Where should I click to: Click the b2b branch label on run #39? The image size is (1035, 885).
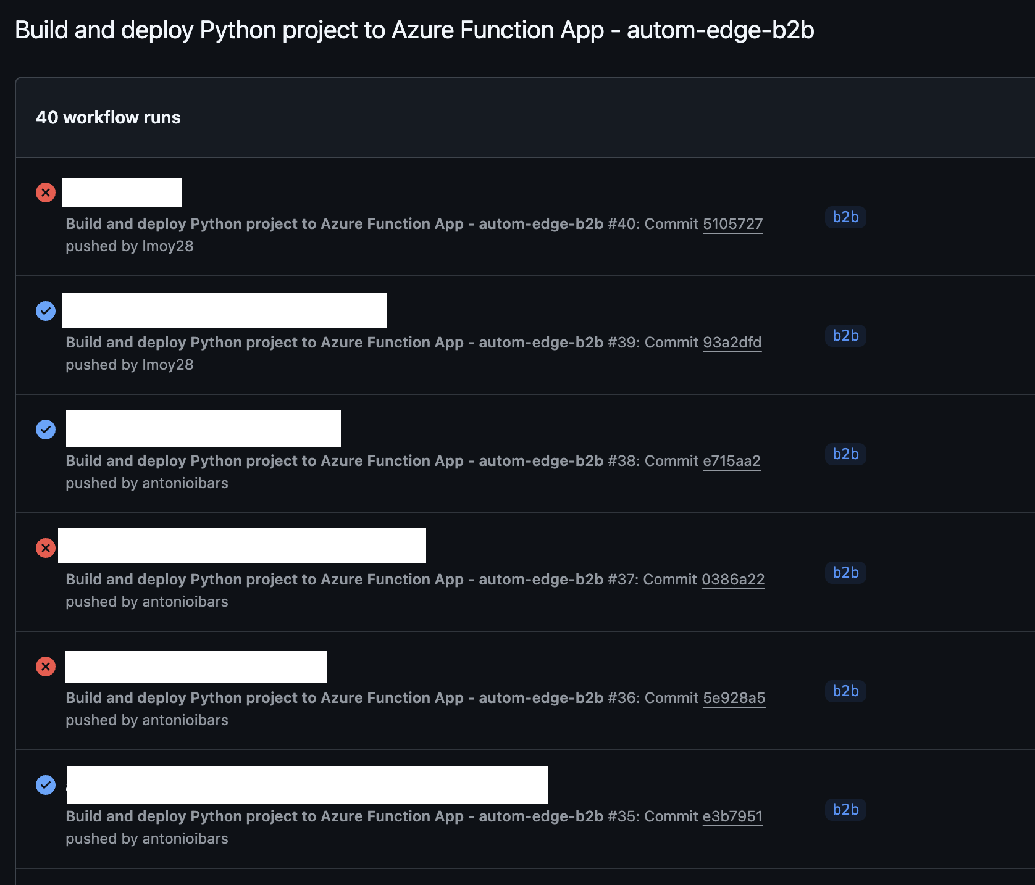point(845,336)
